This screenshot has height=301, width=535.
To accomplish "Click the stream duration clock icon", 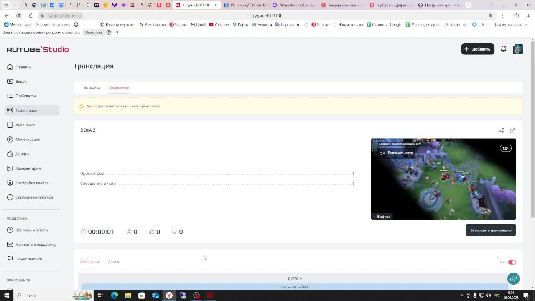I will point(84,232).
